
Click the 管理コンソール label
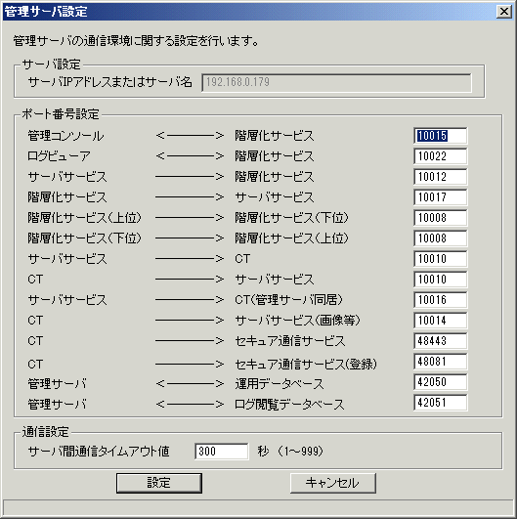(65, 136)
